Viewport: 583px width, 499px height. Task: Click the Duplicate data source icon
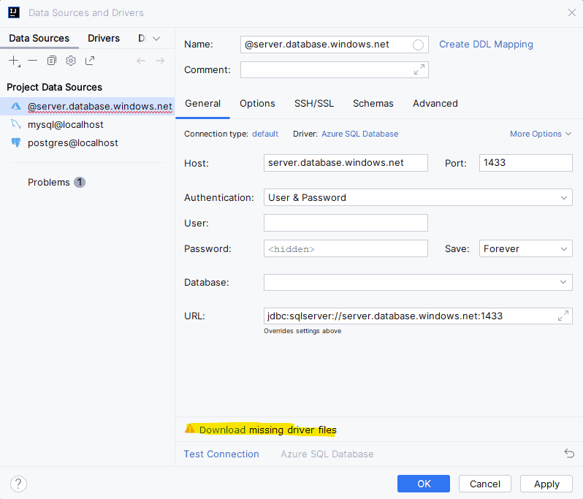[x=52, y=60]
